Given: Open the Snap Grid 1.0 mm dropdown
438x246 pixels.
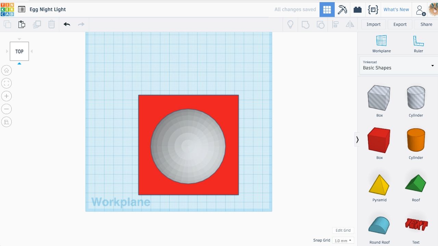Looking at the screenshot, I should 343,241.
